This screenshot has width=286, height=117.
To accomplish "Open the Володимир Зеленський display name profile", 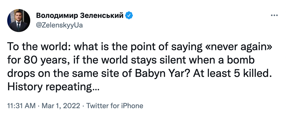I will (80, 16).
